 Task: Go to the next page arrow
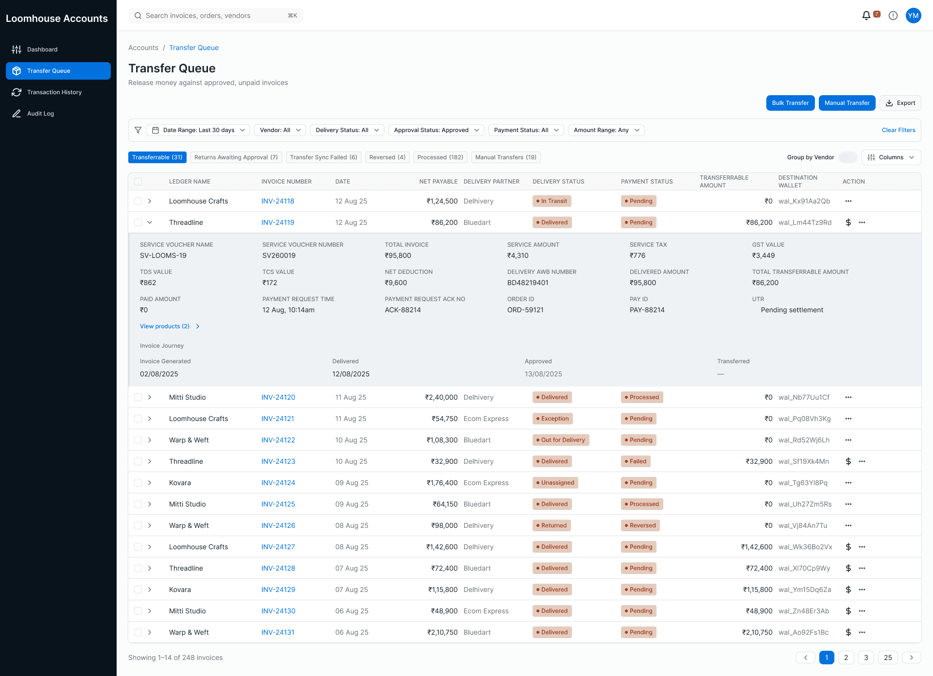[x=911, y=658]
